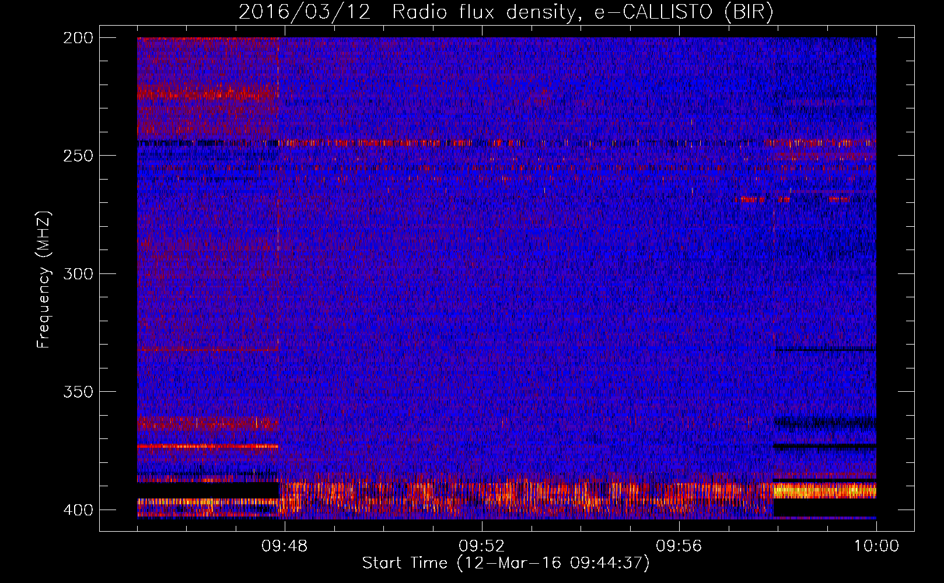944x583 pixels.
Task: Click the 200 frequency tick label
Action: [x=78, y=38]
